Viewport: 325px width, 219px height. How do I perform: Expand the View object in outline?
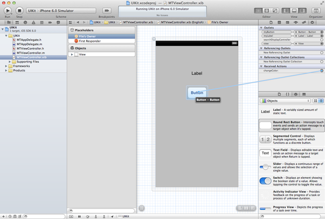71,54
